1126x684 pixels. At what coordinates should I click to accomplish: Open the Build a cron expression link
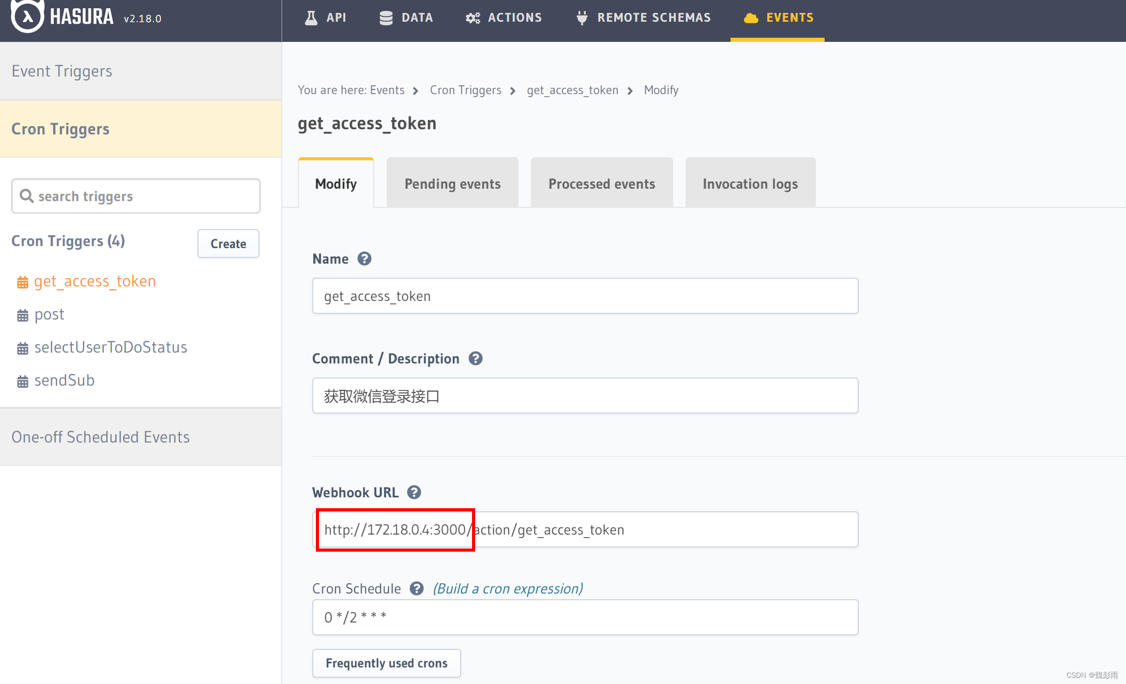tap(508, 588)
